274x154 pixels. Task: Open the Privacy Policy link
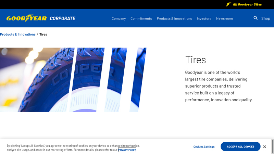pos(127,150)
